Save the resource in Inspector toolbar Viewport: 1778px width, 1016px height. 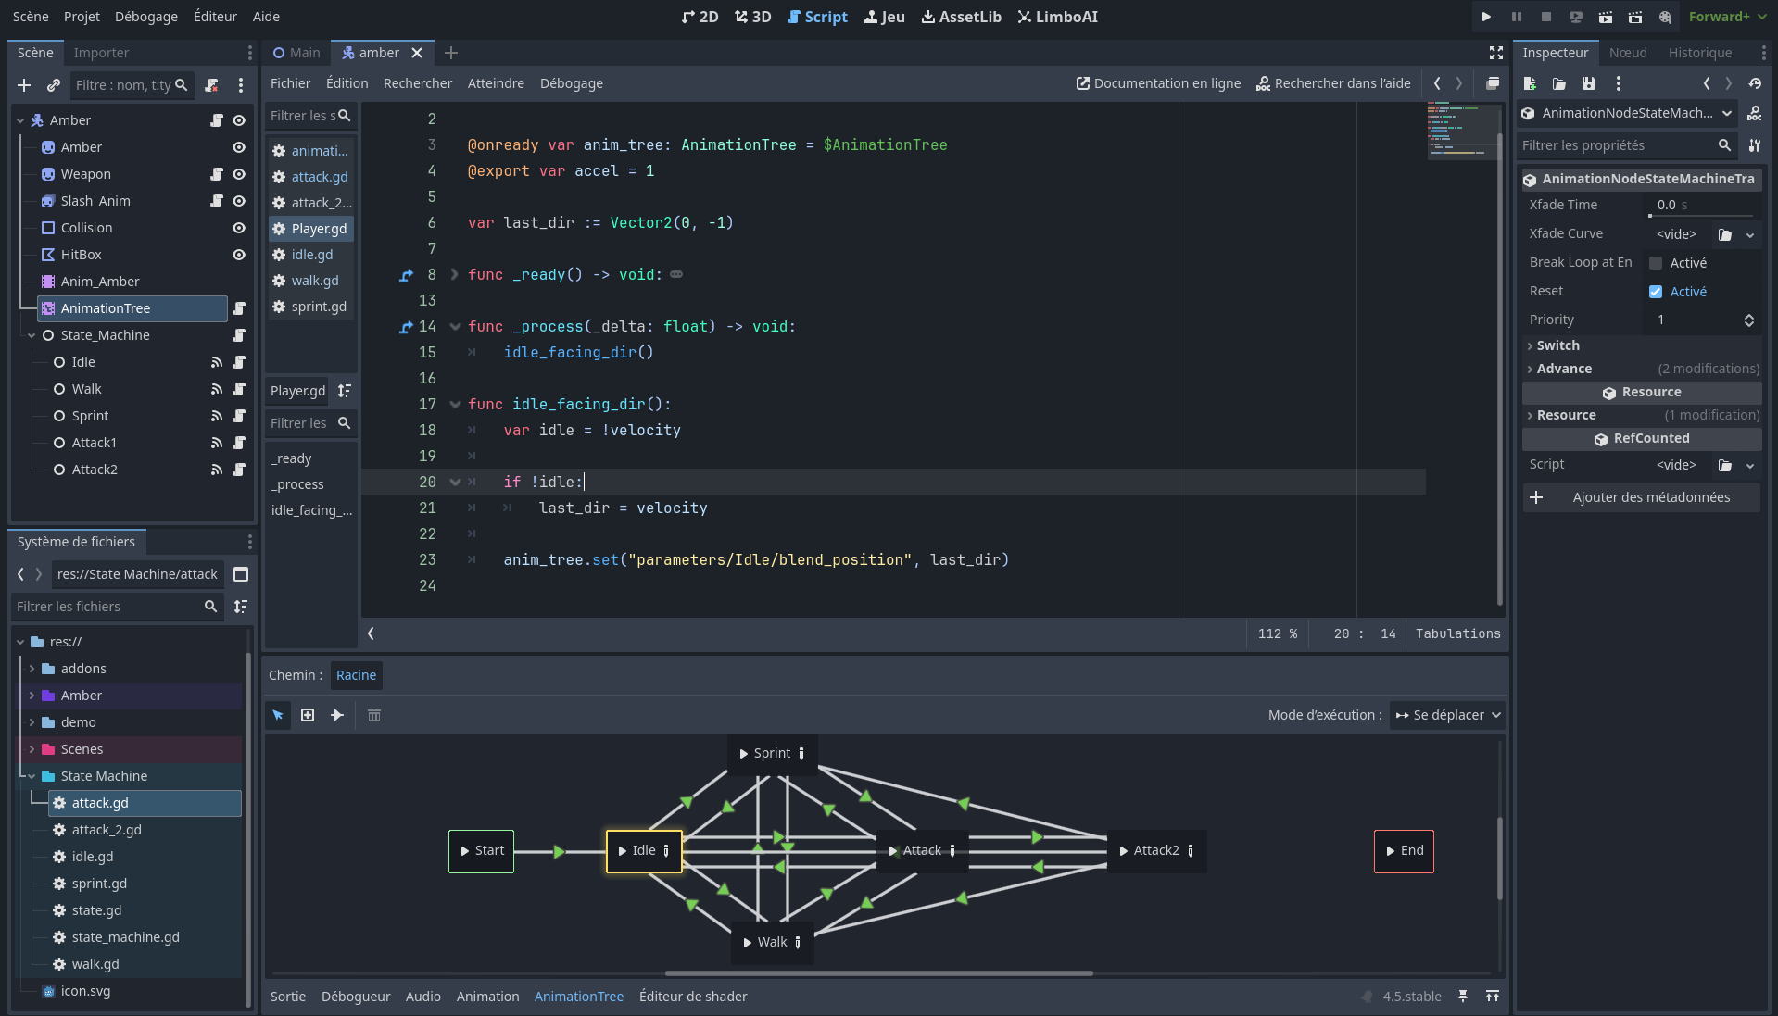tap(1589, 83)
